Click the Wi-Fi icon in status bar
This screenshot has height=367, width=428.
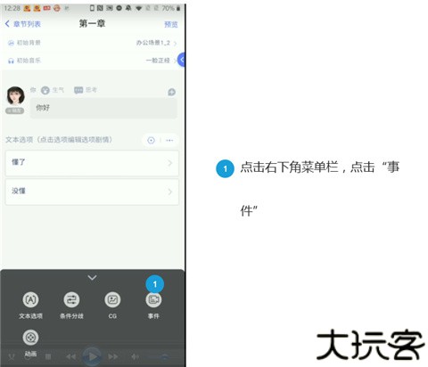(138, 8)
